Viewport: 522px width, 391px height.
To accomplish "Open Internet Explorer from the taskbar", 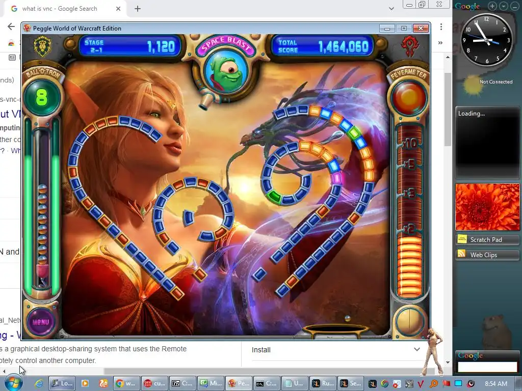I will (39, 383).
